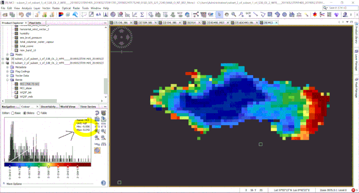Select the Sliders editor radio button
This screenshot has width=359, height=193.
coord(25,113)
